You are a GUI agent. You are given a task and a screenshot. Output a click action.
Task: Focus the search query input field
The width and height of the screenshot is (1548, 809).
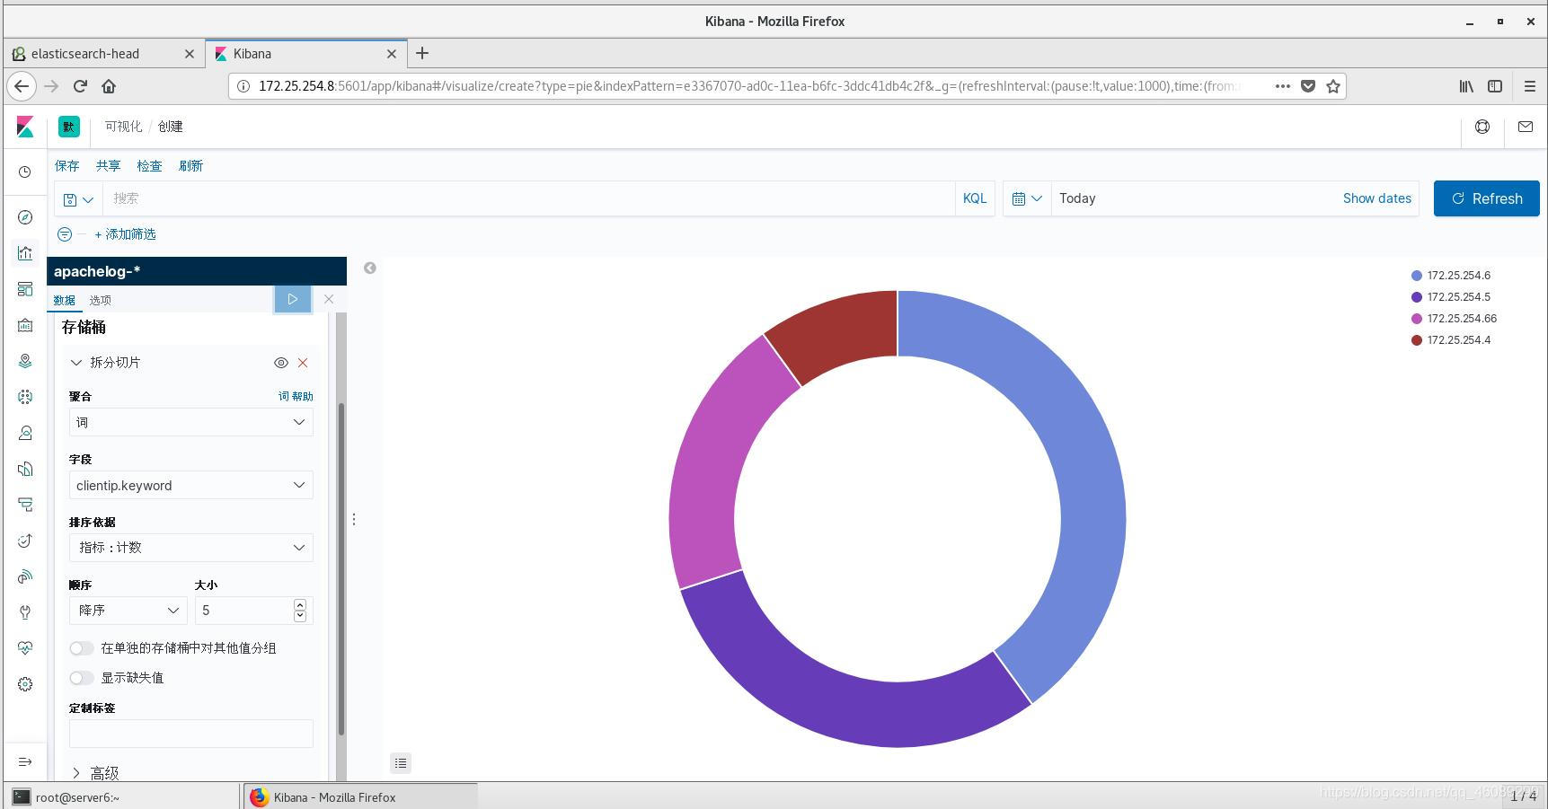(528, 198)
